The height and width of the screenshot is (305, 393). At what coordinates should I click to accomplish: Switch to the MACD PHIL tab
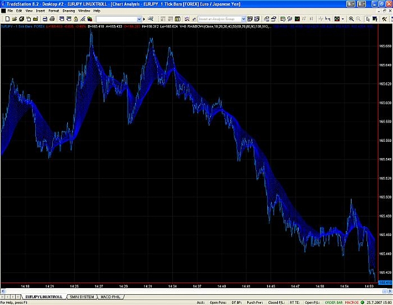(x=110, y=297)
